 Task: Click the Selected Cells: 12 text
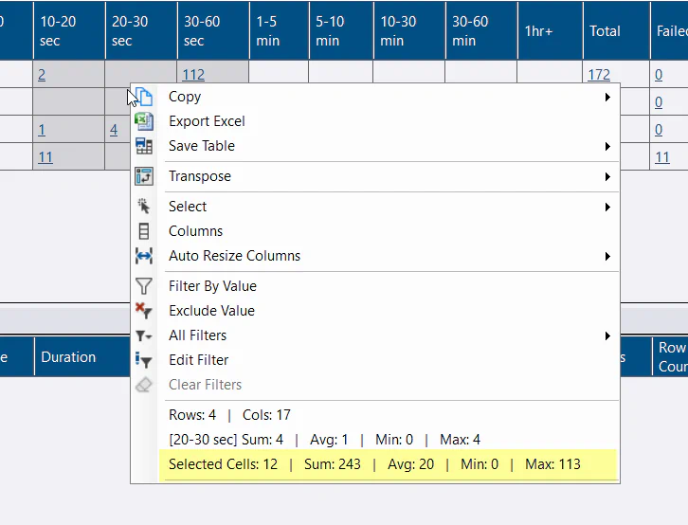(x=223, y=464)
